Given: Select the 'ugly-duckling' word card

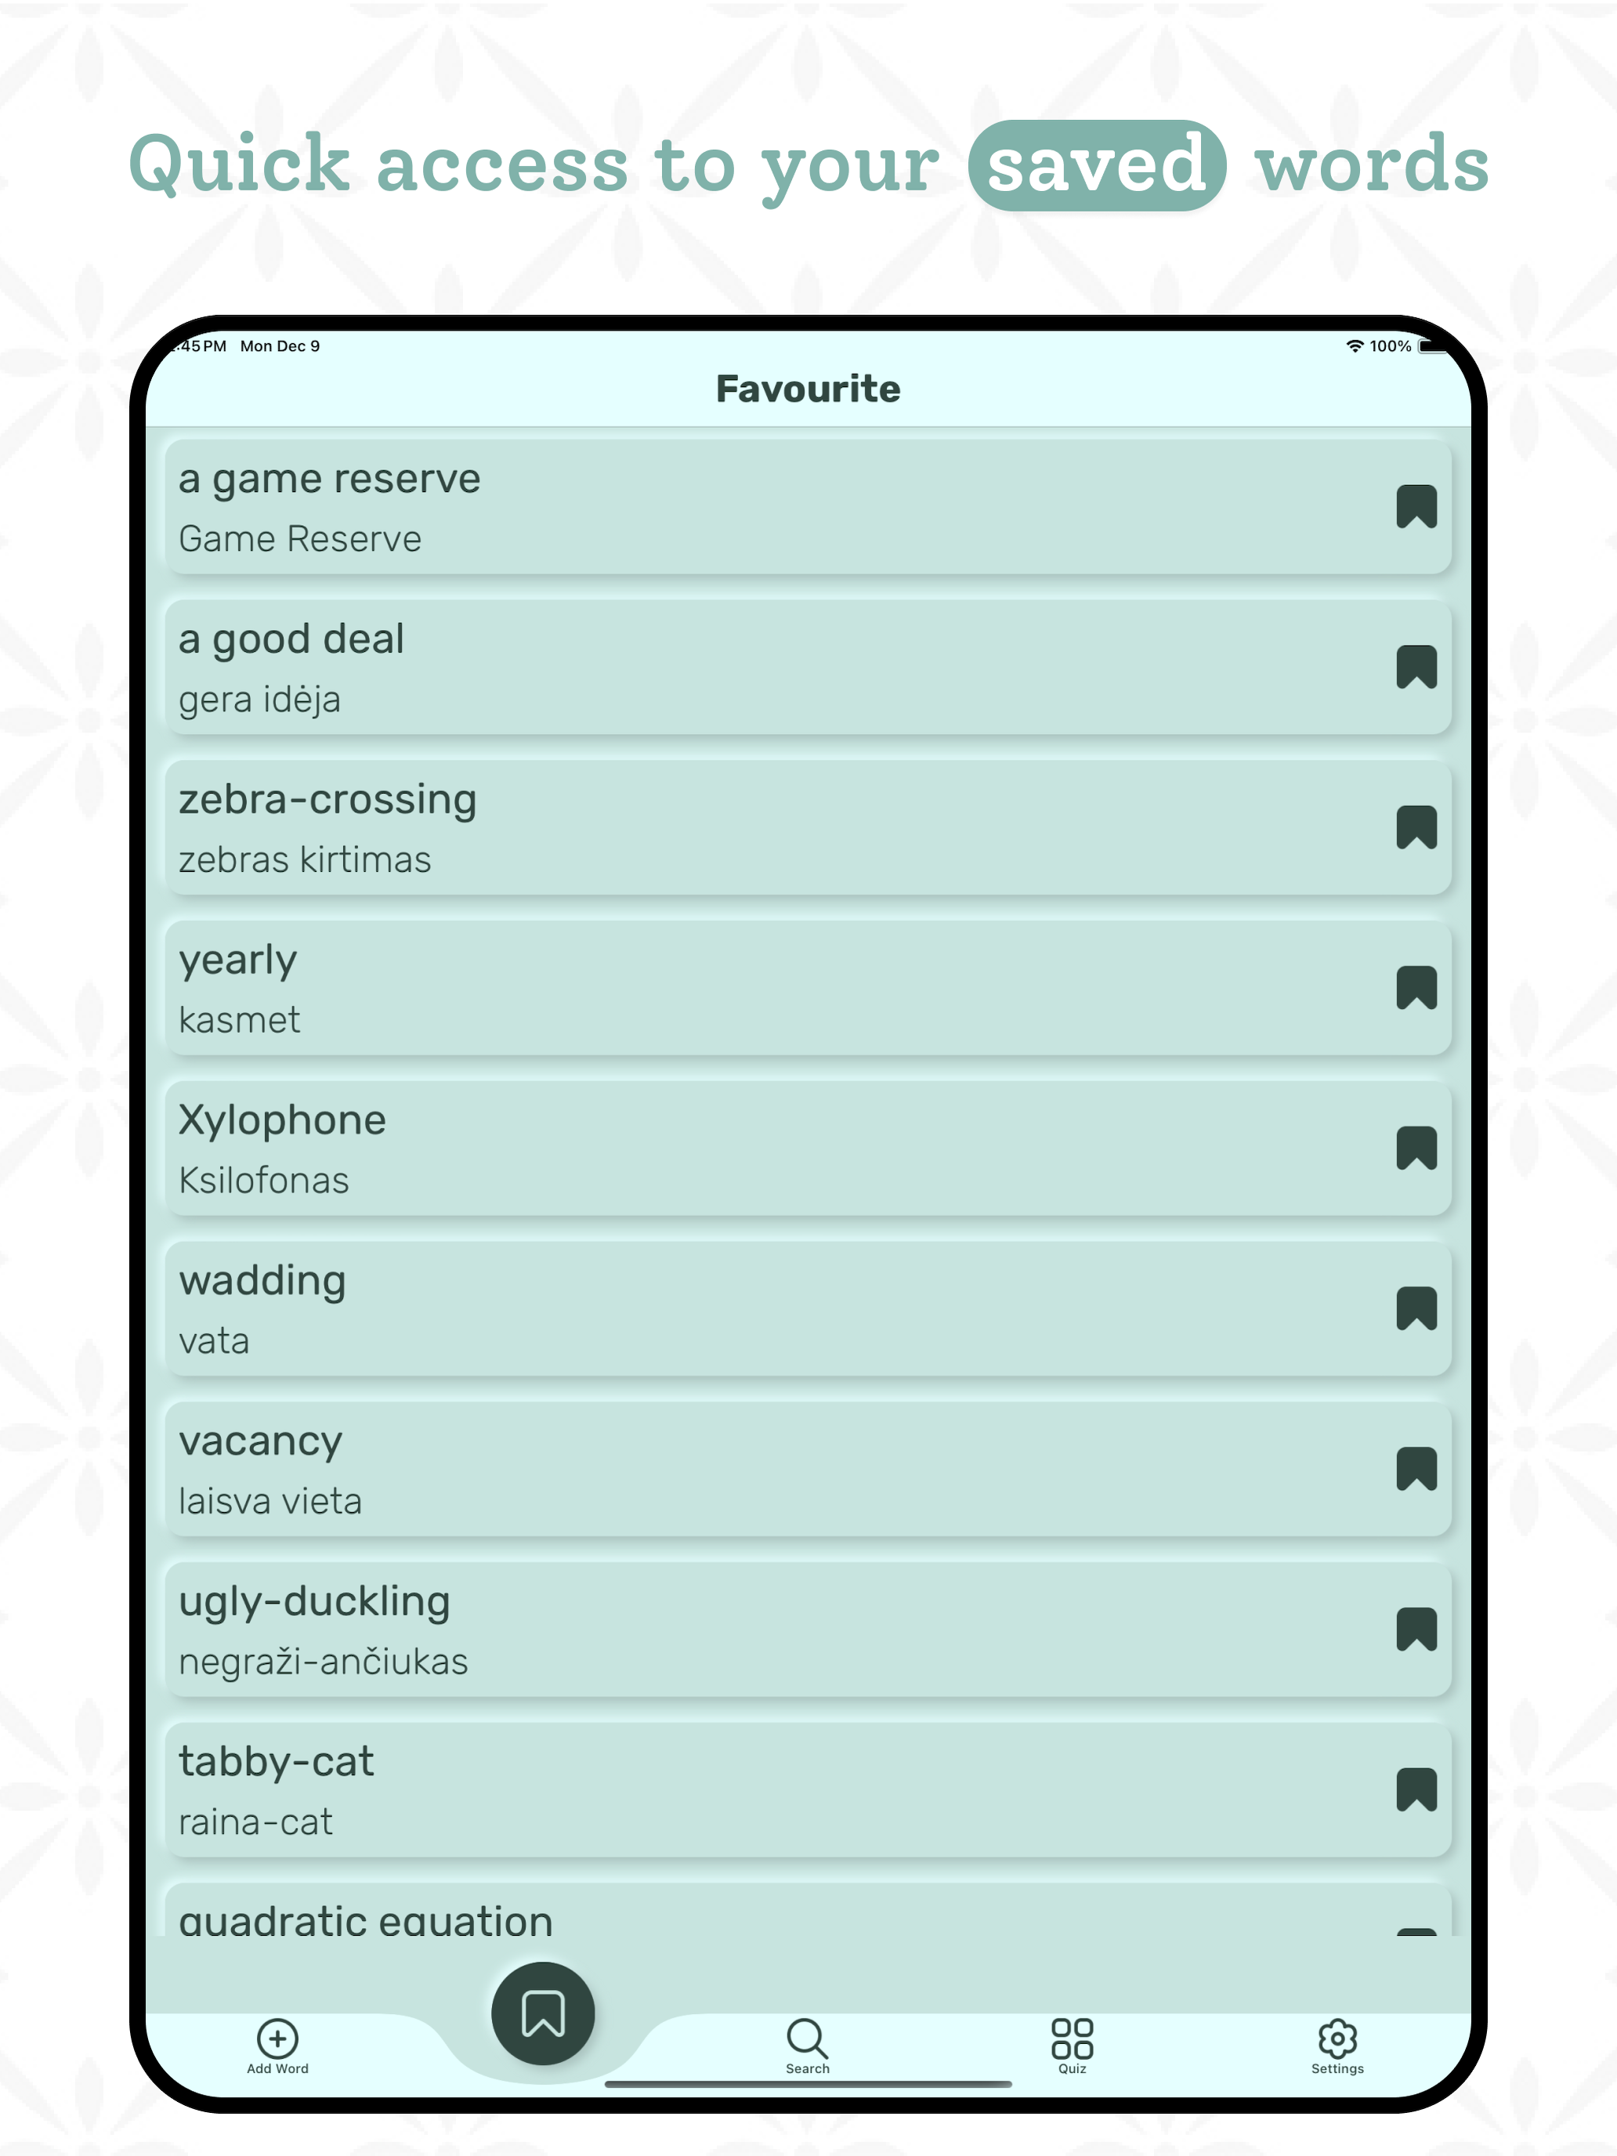Looking at the screenshot, I should [x=808, y=1630].
